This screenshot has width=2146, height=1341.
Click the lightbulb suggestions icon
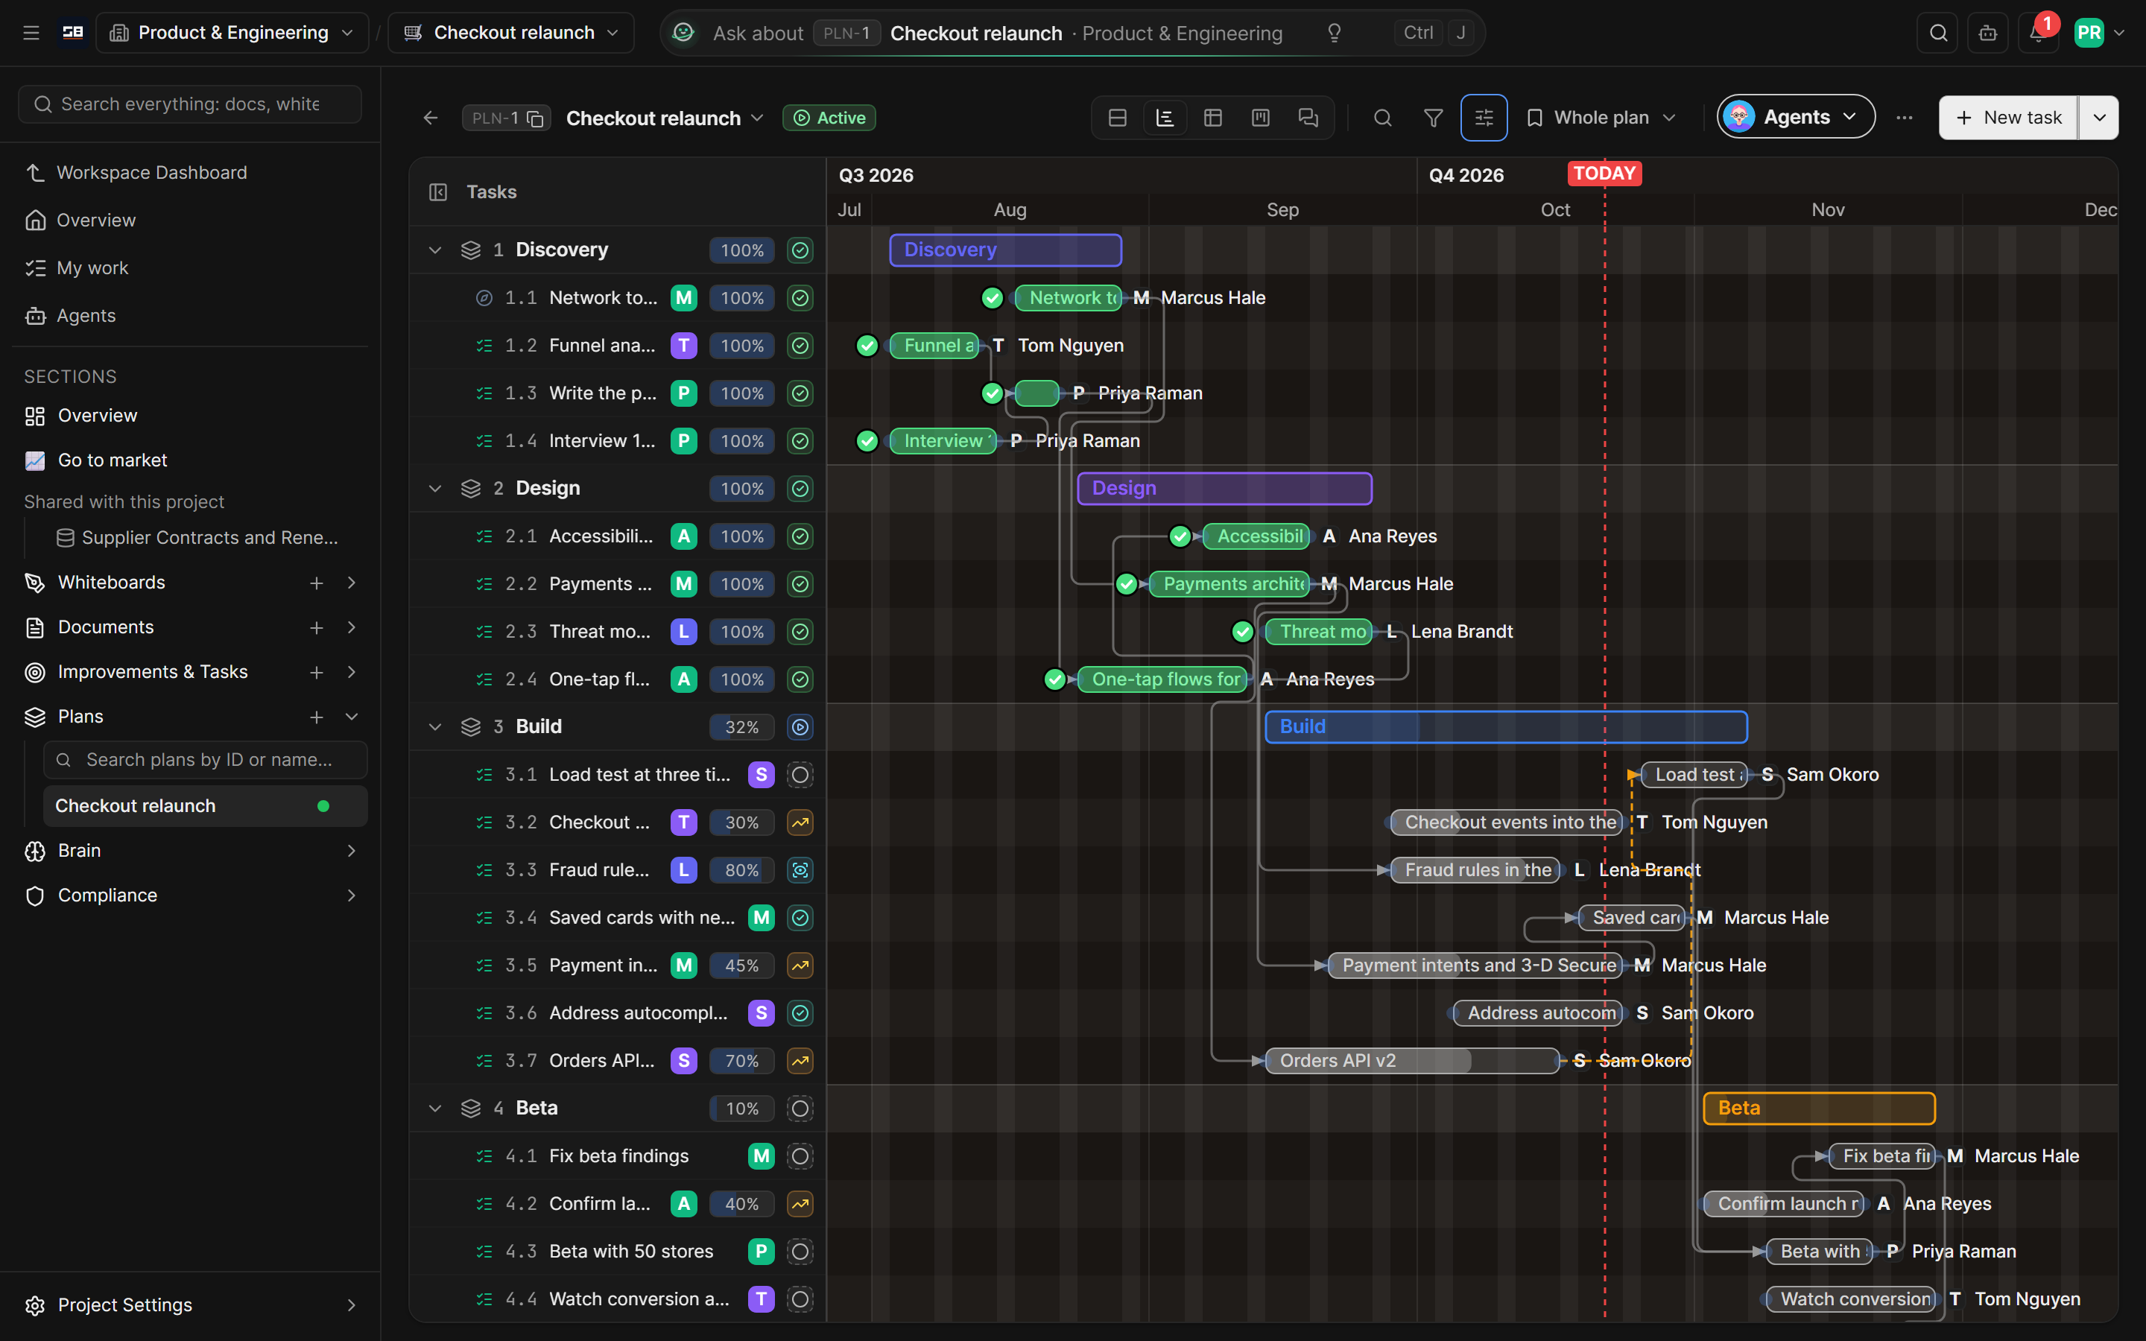pos(1334,33)
